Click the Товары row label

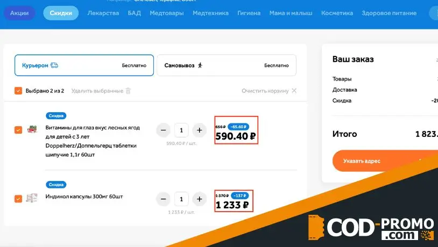pyautogui.click(x=342, y=79)
